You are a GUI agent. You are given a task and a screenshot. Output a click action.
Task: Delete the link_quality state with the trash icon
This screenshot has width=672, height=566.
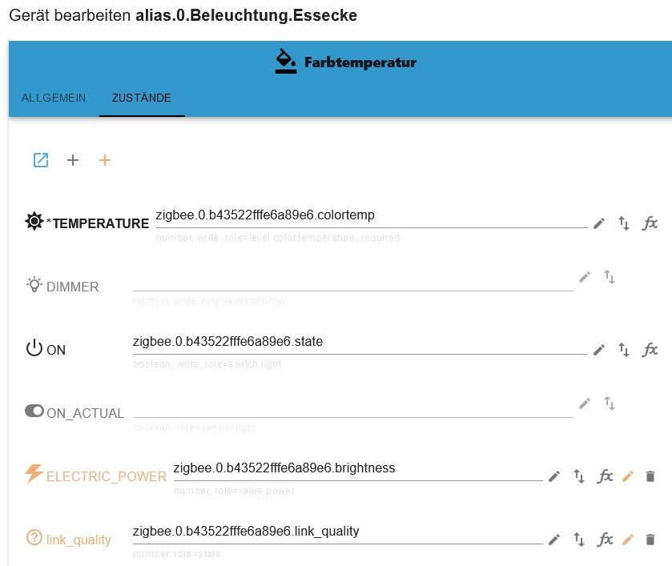(x=650, y=540)
